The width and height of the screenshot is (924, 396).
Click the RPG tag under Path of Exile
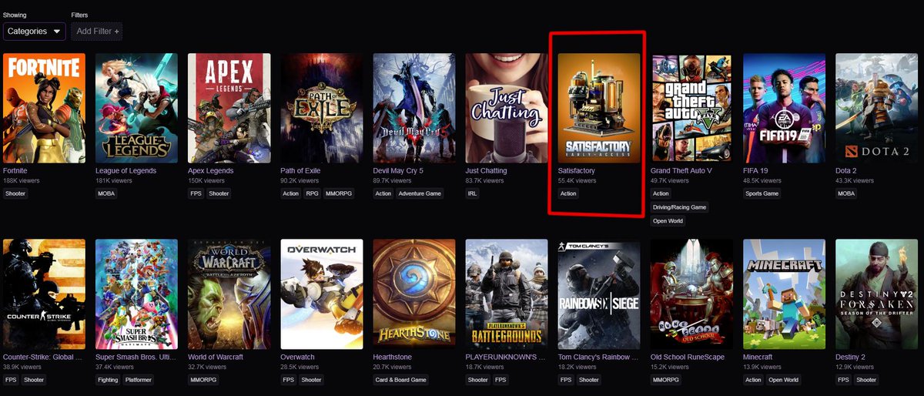click(312, 193)
